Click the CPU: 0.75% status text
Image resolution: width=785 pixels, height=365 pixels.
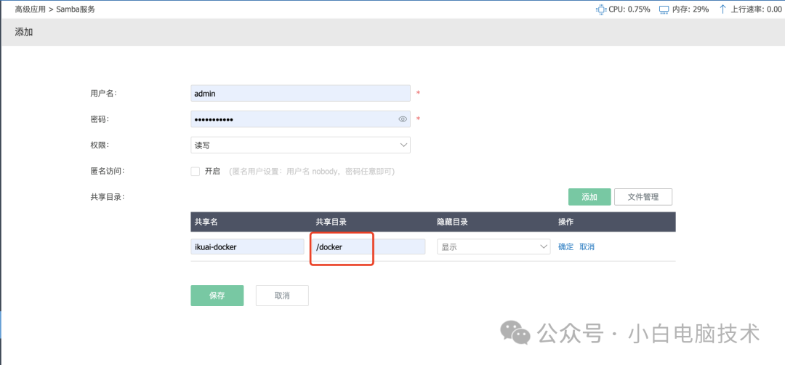(629, 9)
